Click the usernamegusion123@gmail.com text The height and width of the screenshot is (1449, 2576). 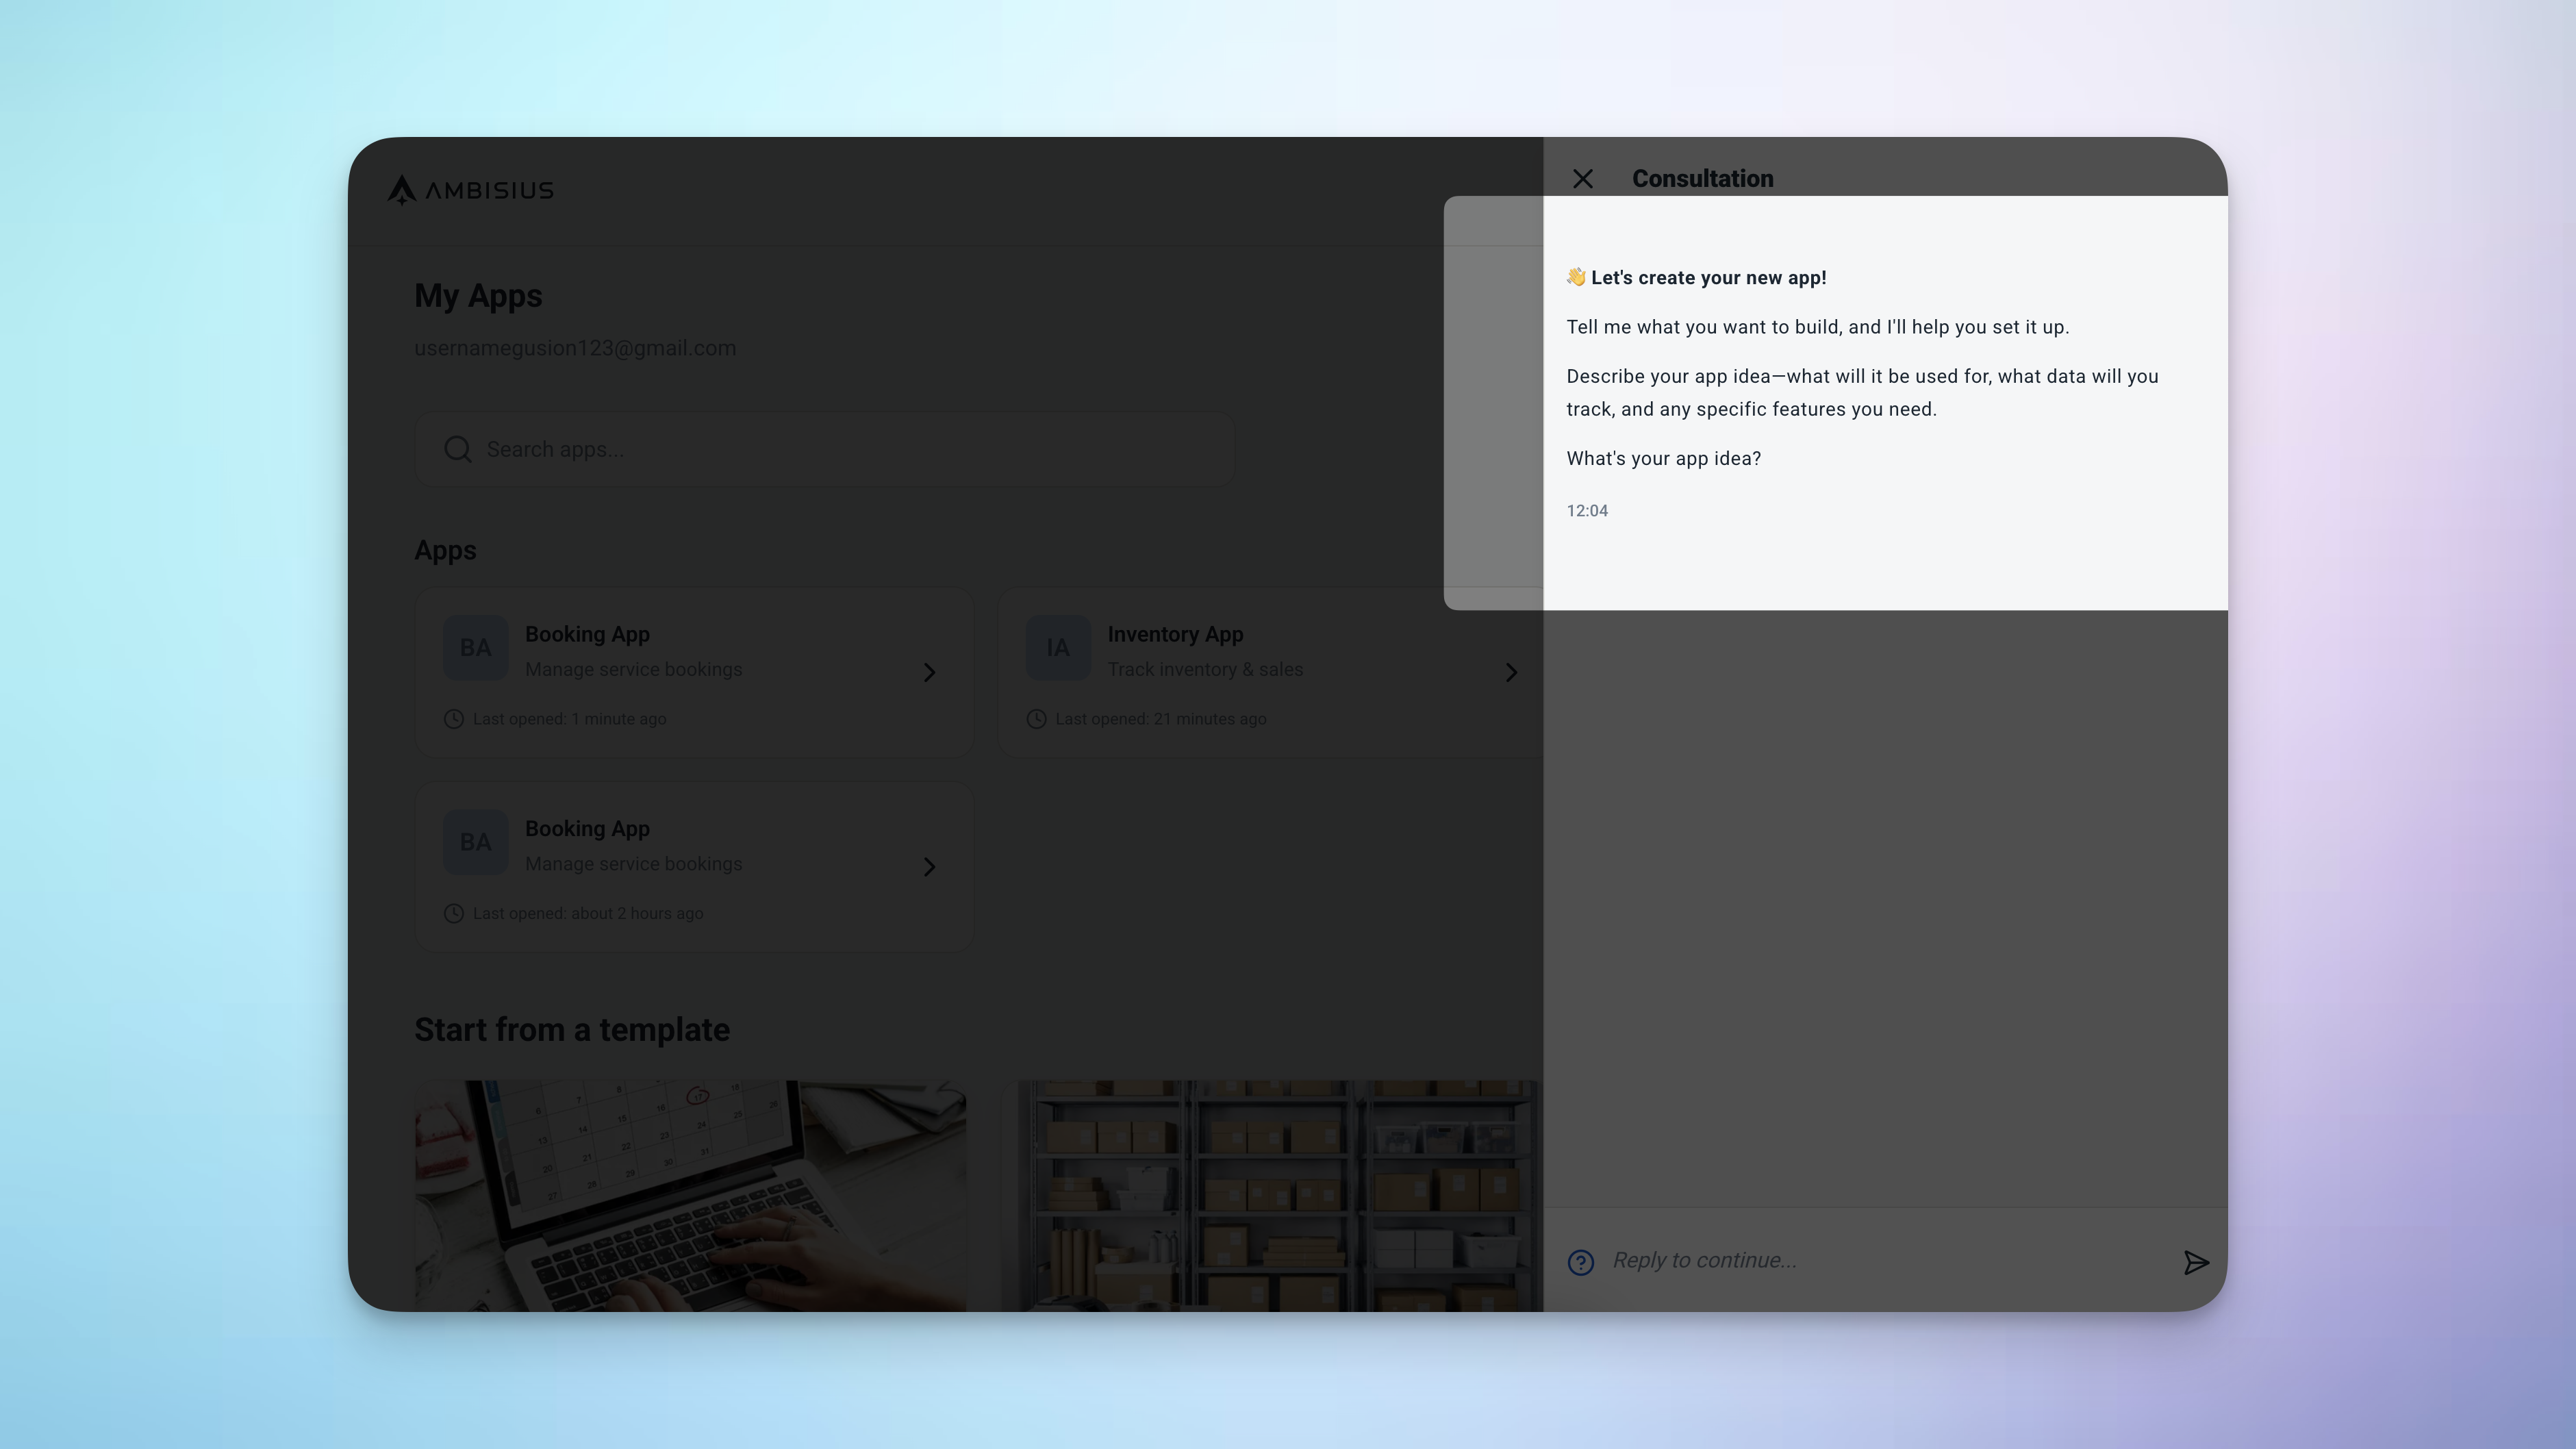point(575,348)
